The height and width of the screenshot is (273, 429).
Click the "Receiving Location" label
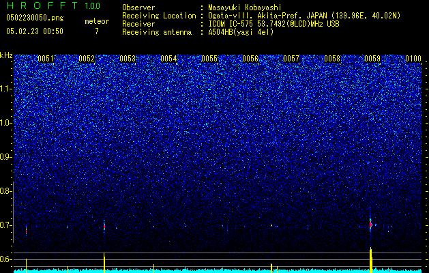click(x=159, y=16)
